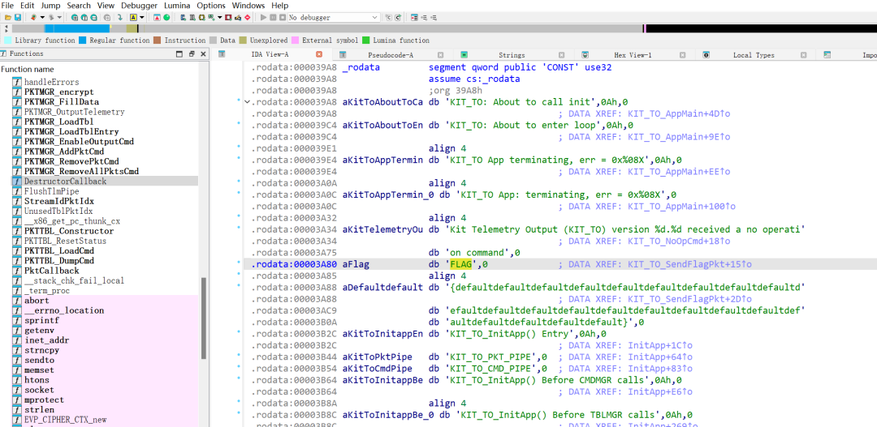Open the Search menu

coord(79,5)
